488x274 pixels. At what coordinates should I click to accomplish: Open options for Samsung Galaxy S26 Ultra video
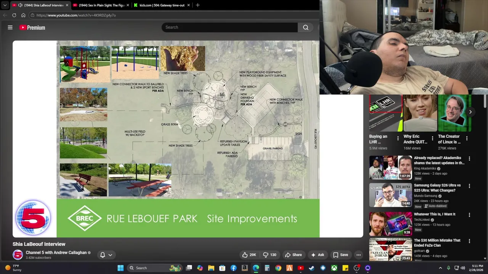(469, 186)
